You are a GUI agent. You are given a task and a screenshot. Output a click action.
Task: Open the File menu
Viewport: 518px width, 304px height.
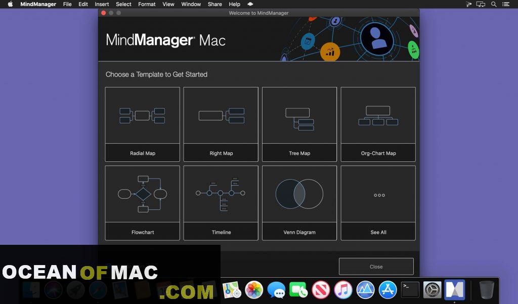pyautogui.click(x=67, y=4)
